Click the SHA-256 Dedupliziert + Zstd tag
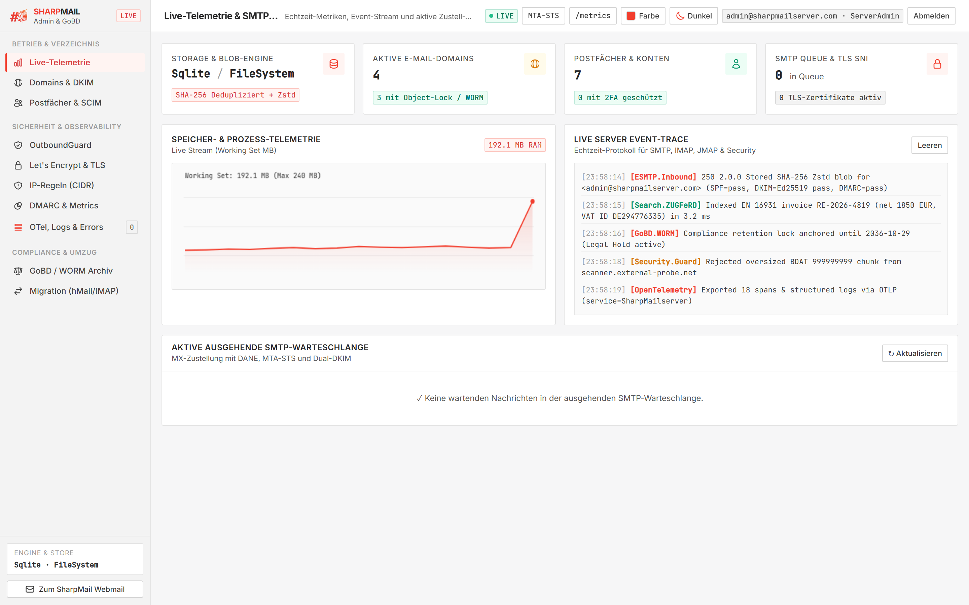 tap(235, 95)
